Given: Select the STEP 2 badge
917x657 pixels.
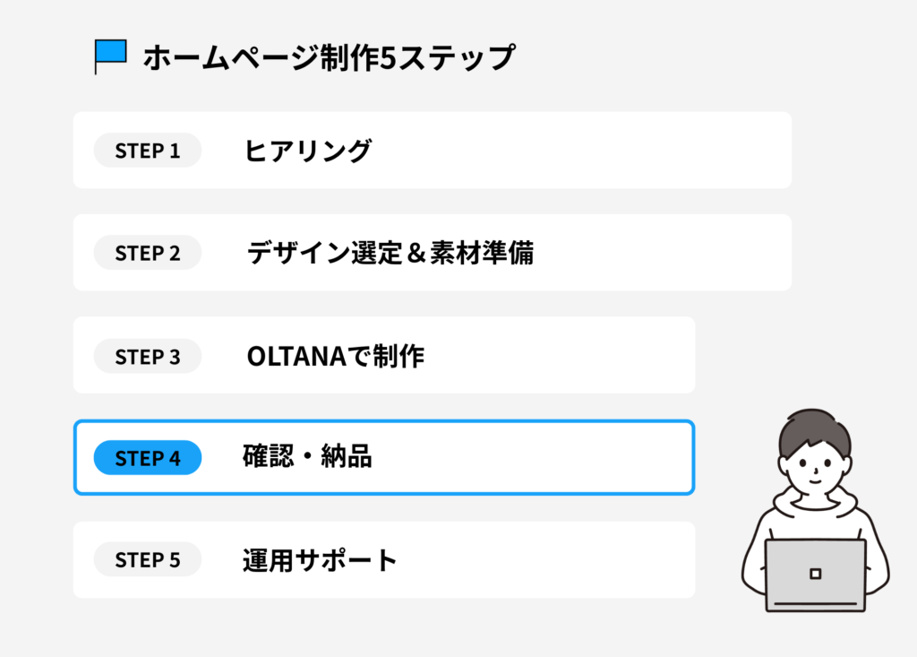Looking at the screenshot, I should 148,254.
